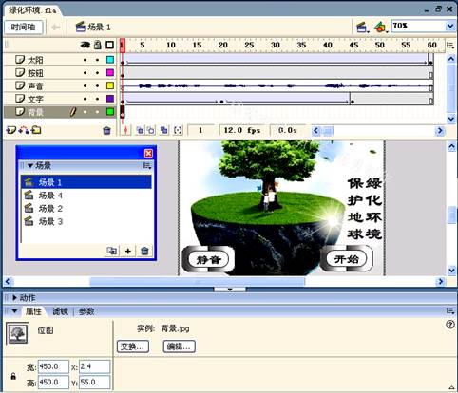Open the 70% zoom dropdown
The image size is (458, 393).
[450, 26]
